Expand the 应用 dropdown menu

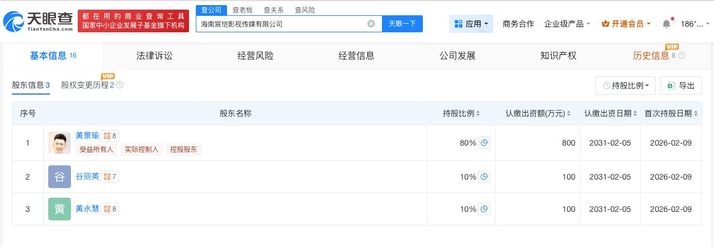[x=472, y=24]
